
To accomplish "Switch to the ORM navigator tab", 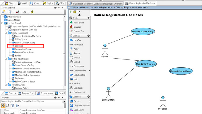I will click(60, 3).
